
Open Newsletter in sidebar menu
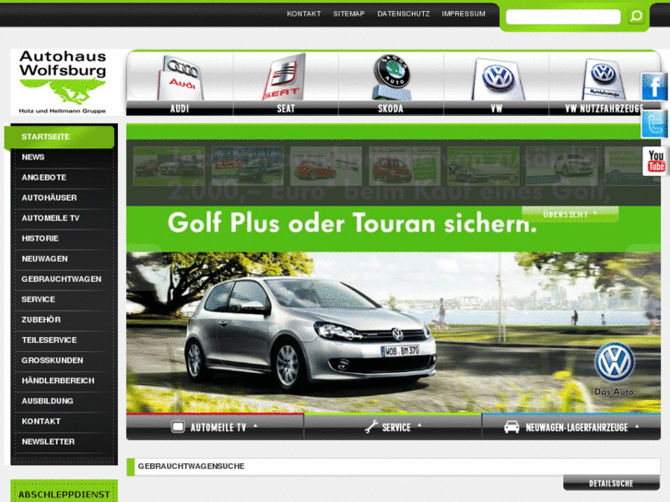pos(65,442)
